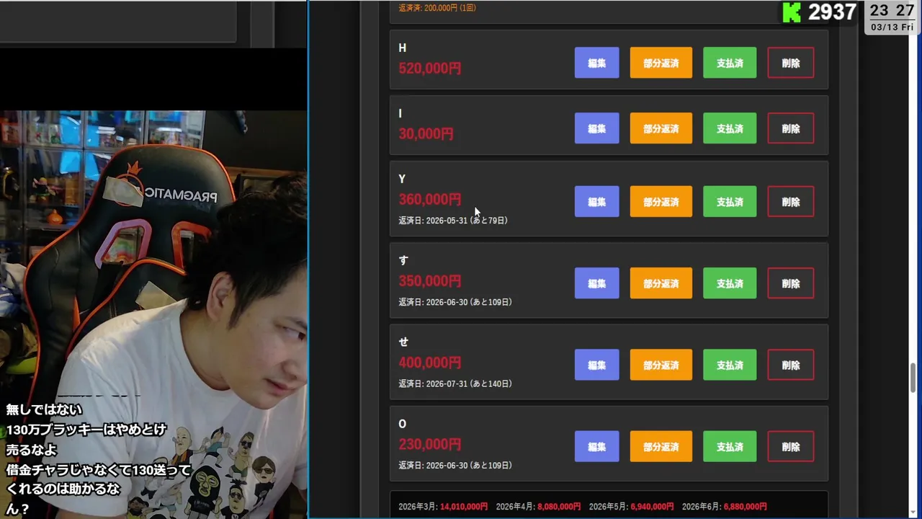
Task: Click the 30,000円 amount of entry I
Action: pyautogui.click(x=426, y=133)
